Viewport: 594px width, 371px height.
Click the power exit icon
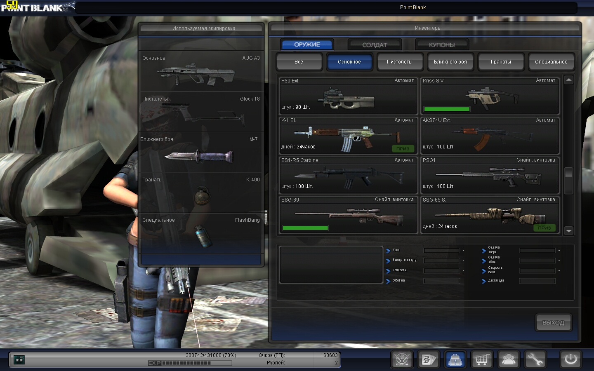pyautogui.click(x=570, y=359)
